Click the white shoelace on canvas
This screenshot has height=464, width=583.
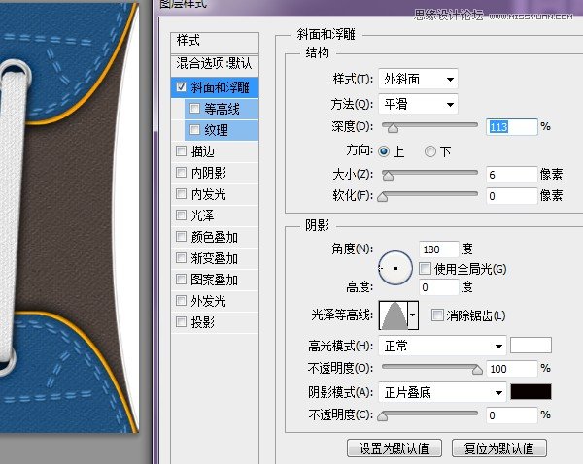point(11,215)
